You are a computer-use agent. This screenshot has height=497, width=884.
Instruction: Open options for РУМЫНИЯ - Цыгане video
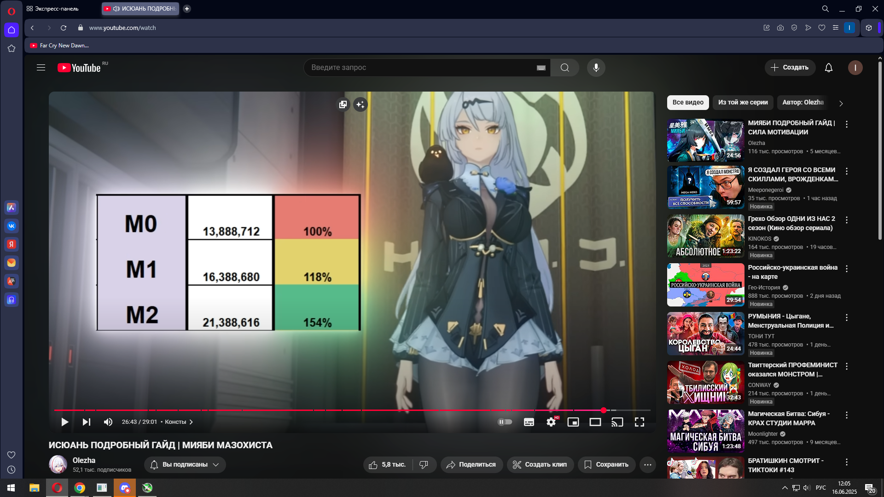pyautogui.click(x=847, y=318)
